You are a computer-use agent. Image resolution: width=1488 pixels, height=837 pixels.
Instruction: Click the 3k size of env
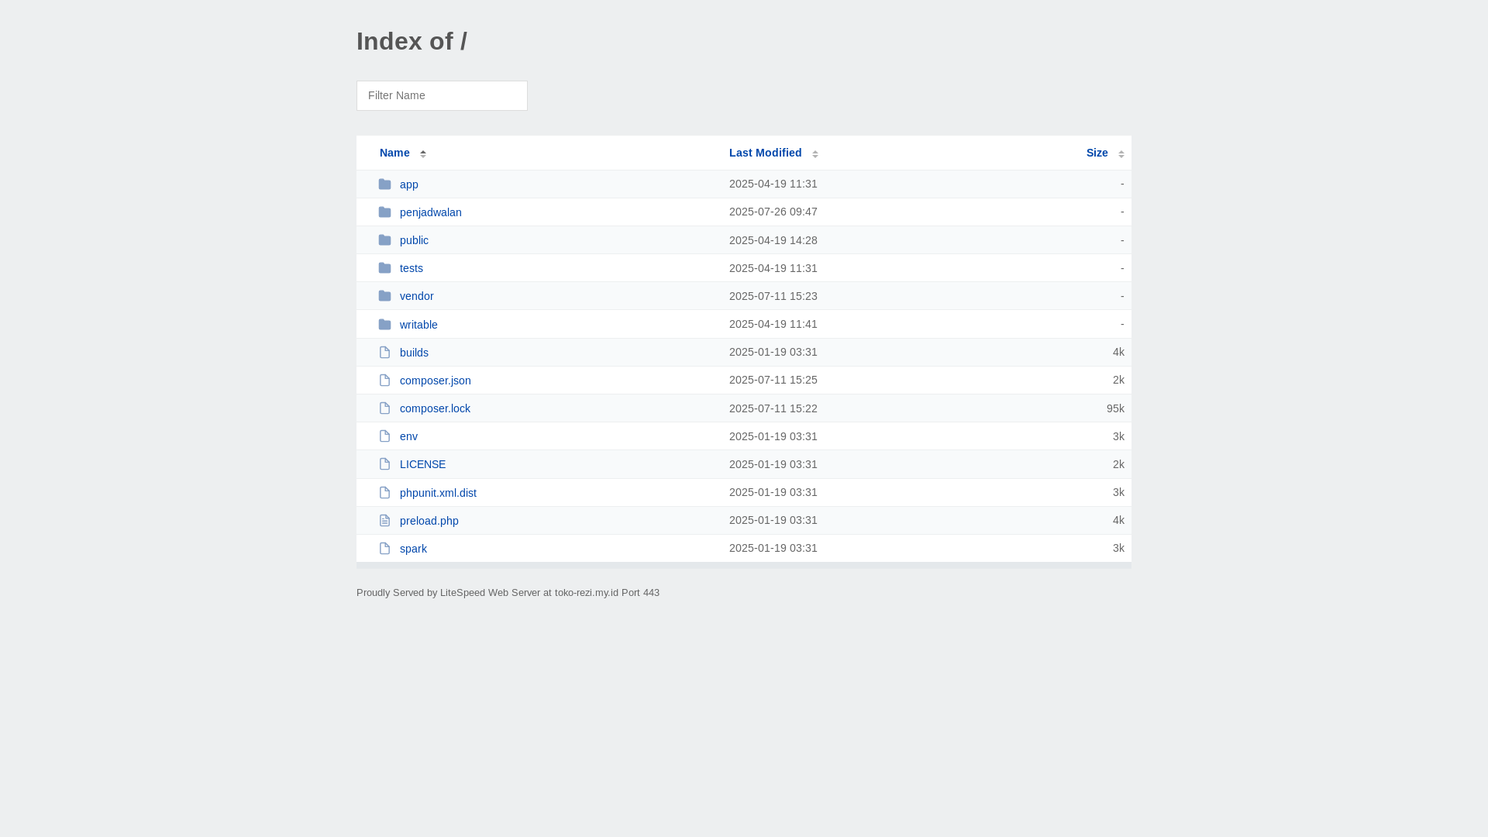click(1118, 436)
